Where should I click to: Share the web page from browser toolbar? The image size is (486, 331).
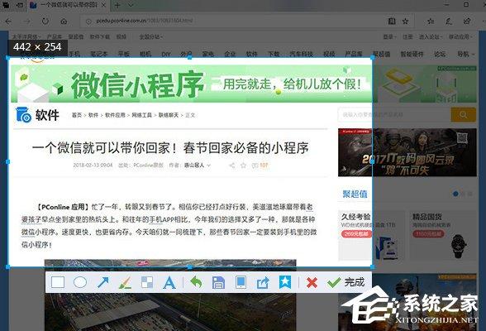coord(467,21)
